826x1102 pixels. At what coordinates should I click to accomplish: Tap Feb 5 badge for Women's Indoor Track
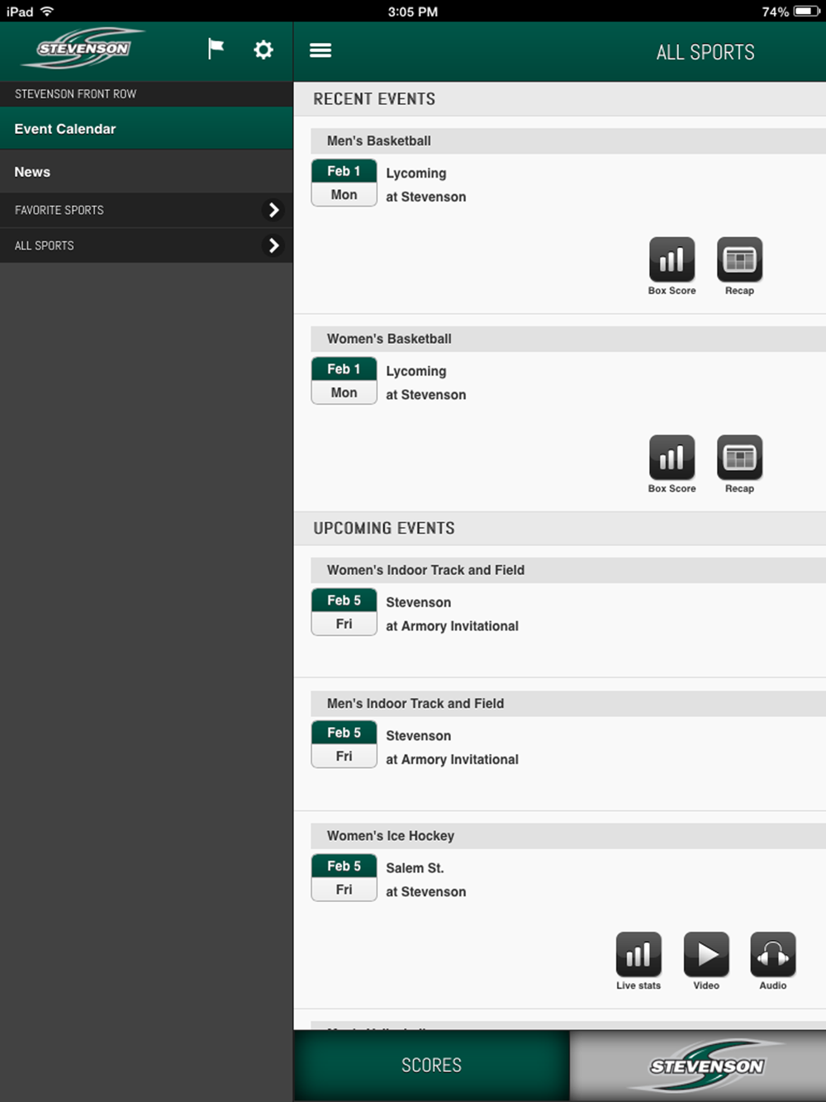[x=344, y=612]
